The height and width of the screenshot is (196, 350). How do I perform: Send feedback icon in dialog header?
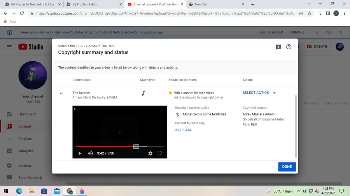(x=278, y=47)
